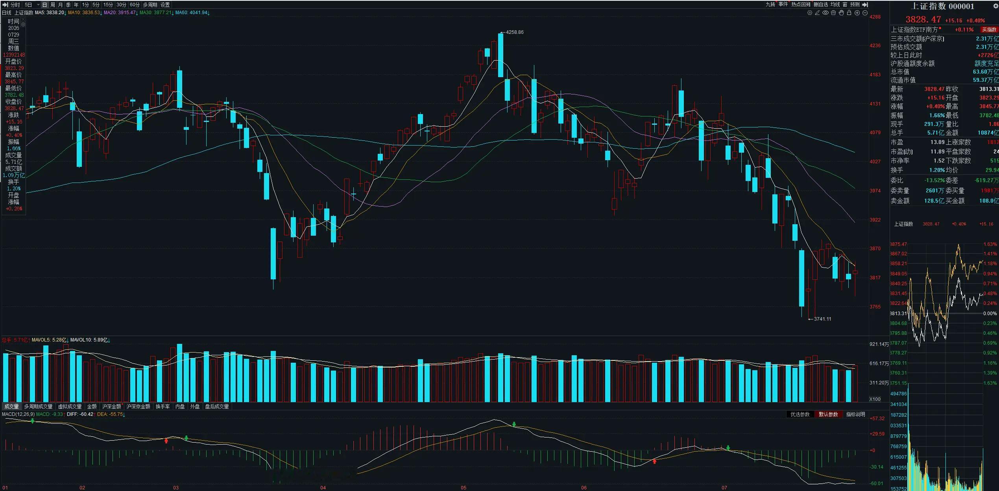Click the collapse arrow icon at top-left toolbar
The image size is (999, 491).
click(x=5, y=5)
